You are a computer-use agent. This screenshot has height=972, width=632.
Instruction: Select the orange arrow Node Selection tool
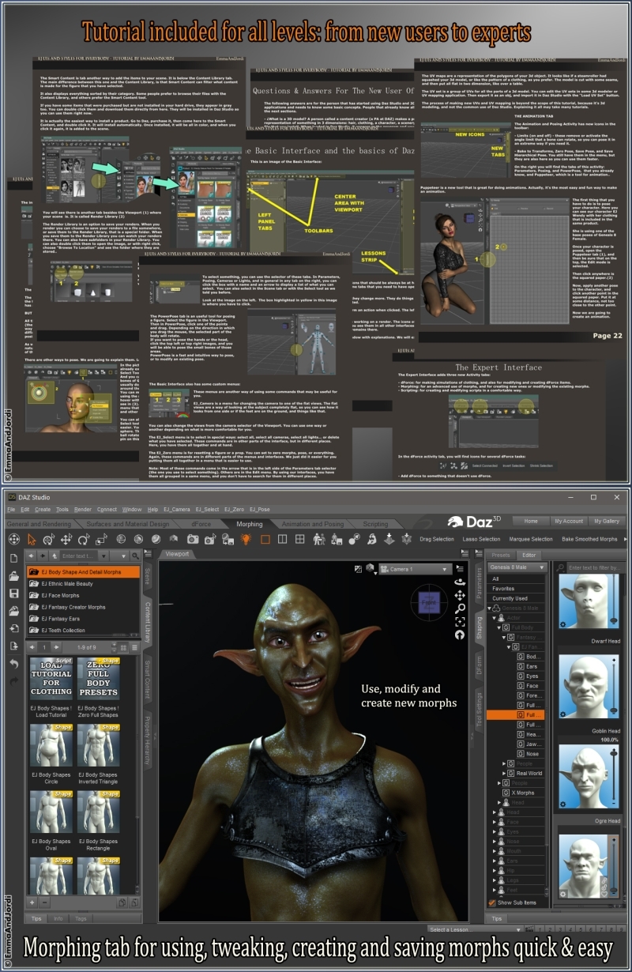pos(32,539)
